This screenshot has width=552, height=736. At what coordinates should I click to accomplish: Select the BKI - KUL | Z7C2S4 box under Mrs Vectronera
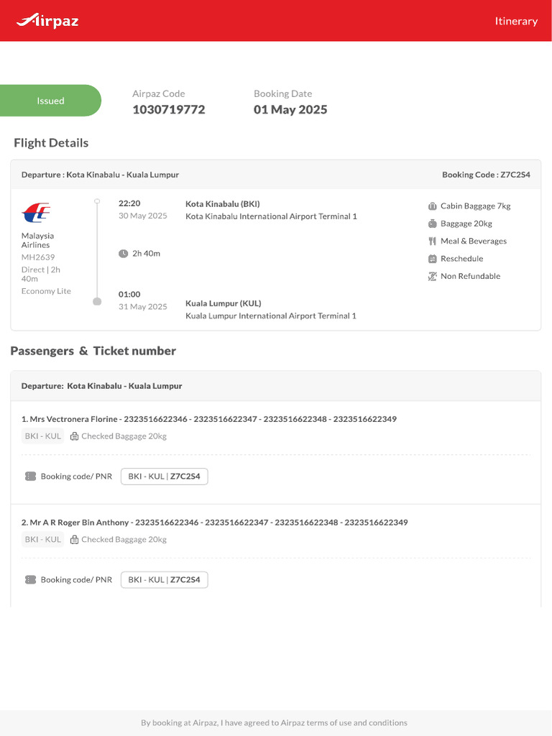pos(164,477)
